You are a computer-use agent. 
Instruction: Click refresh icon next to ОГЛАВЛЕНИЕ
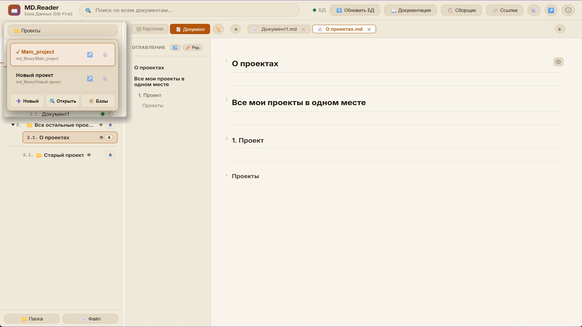tap(175, 48)
